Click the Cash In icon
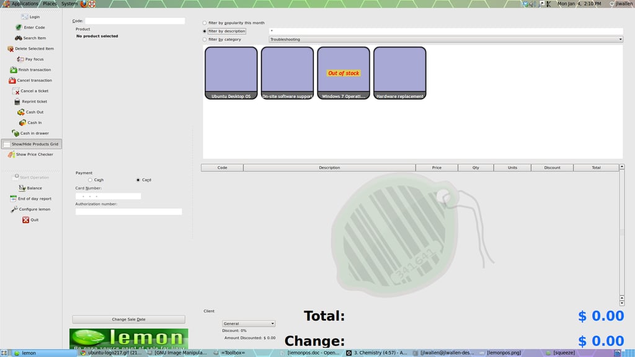This screenshot has height=357, width=635. pos(22,123)
